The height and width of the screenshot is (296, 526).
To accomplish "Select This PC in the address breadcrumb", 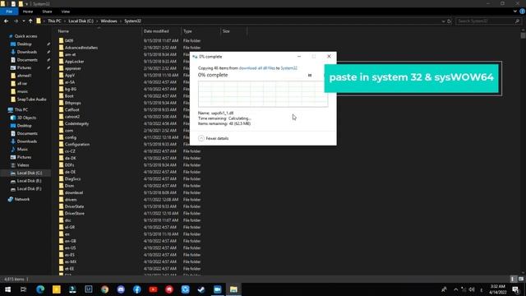I will pyautogui.click(x=54, y=21).
